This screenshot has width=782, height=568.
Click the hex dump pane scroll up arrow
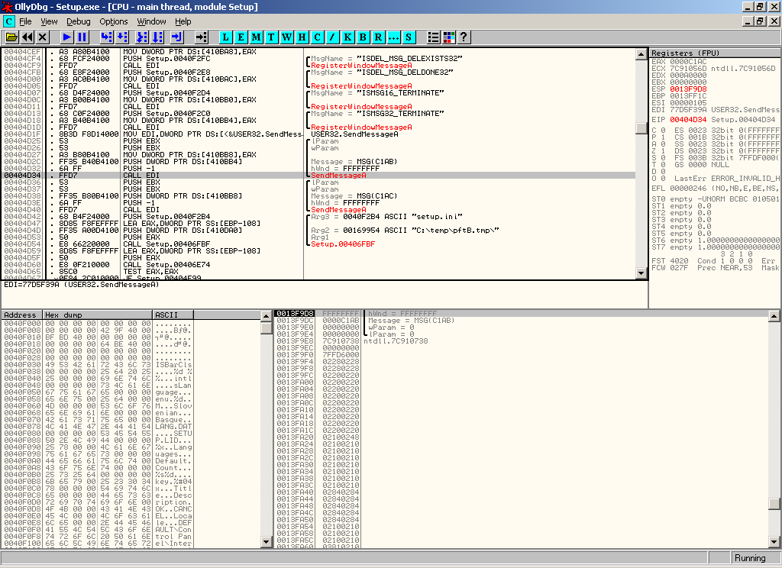(x=267, y=315)
